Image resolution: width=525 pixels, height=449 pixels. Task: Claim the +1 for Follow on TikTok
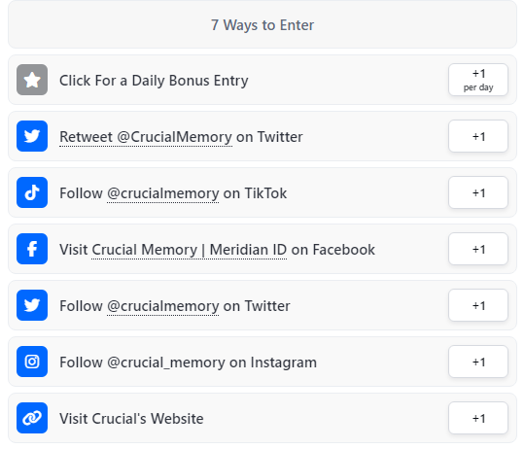(x=478, y=192)
